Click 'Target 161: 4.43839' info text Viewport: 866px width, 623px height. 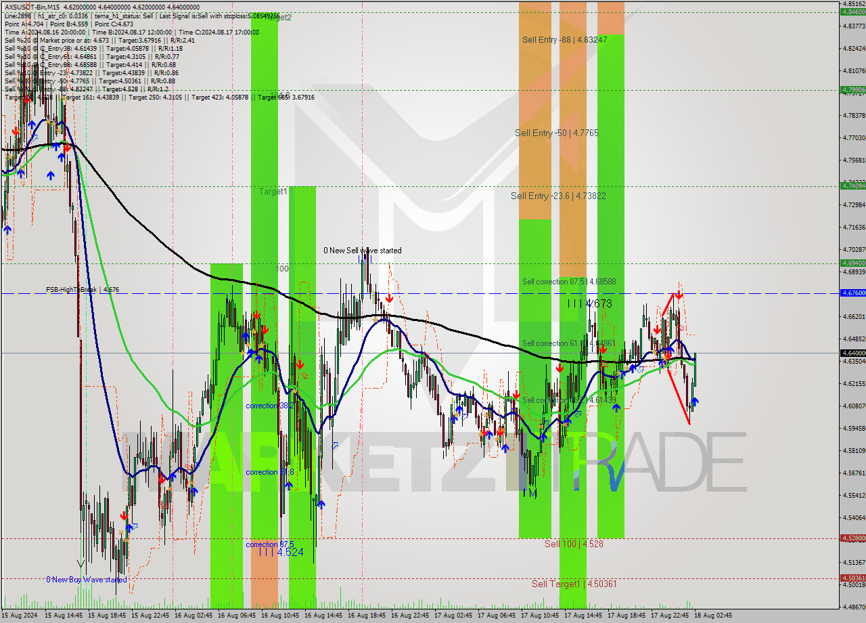[89, 98]
